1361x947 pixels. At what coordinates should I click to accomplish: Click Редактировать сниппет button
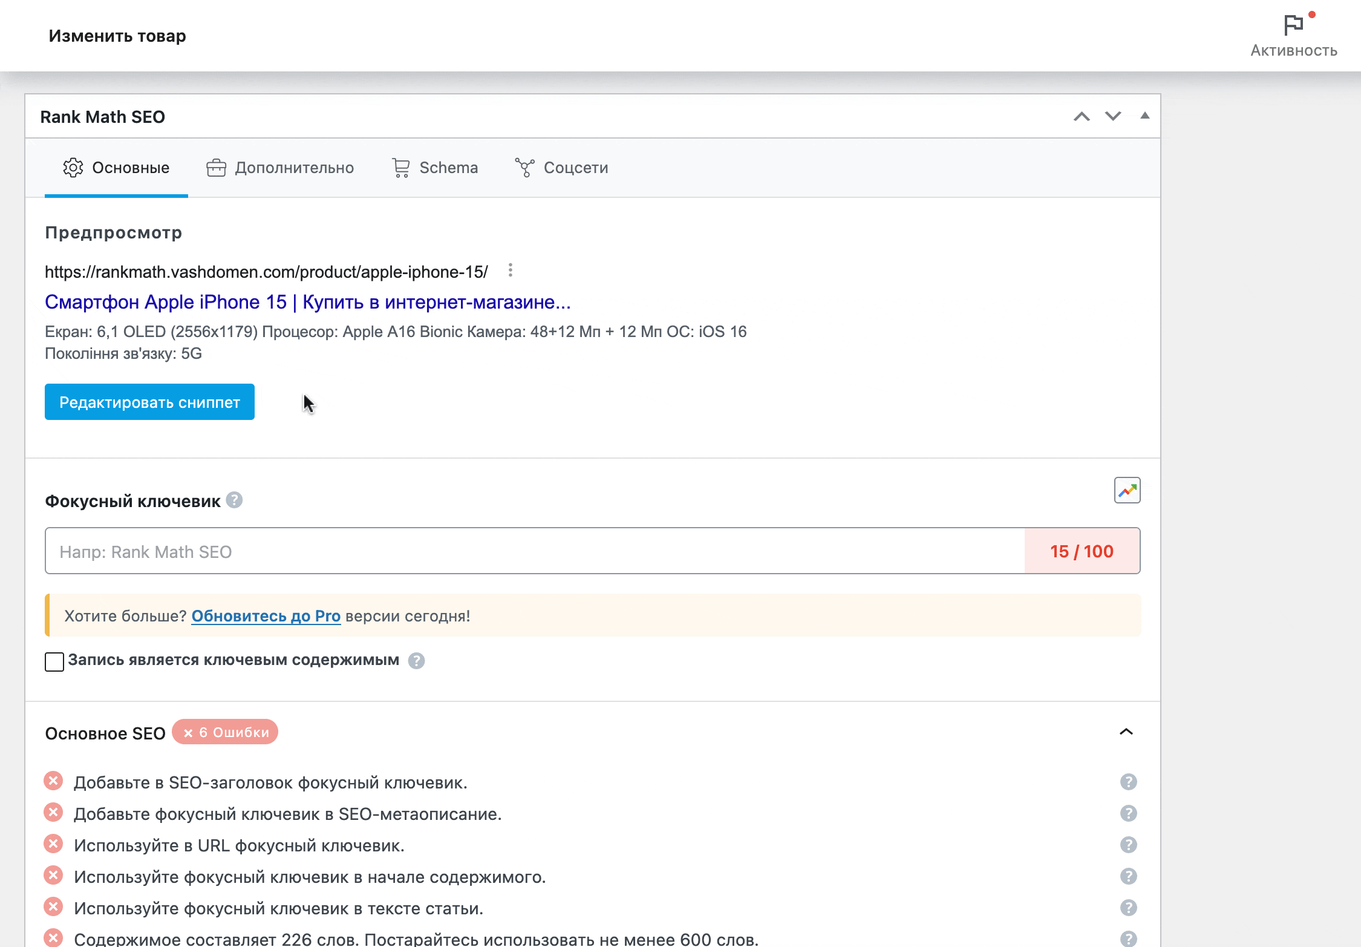point(149,402)
